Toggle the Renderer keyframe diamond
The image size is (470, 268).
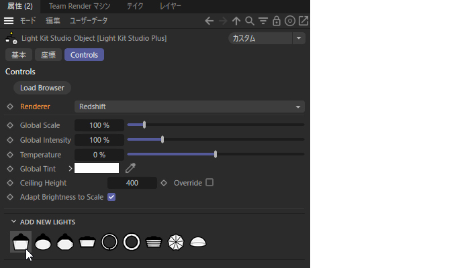coord(10,107)
